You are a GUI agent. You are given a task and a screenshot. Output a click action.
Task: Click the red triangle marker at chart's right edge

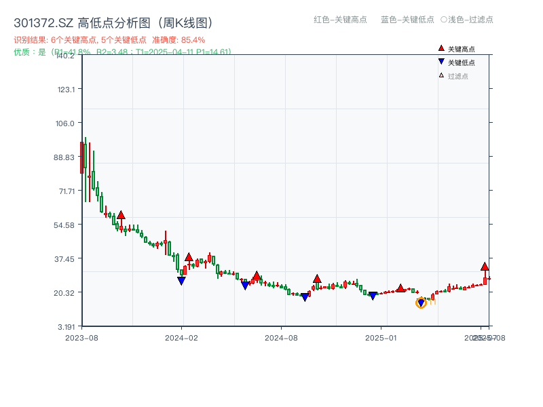tap(485, 267)
